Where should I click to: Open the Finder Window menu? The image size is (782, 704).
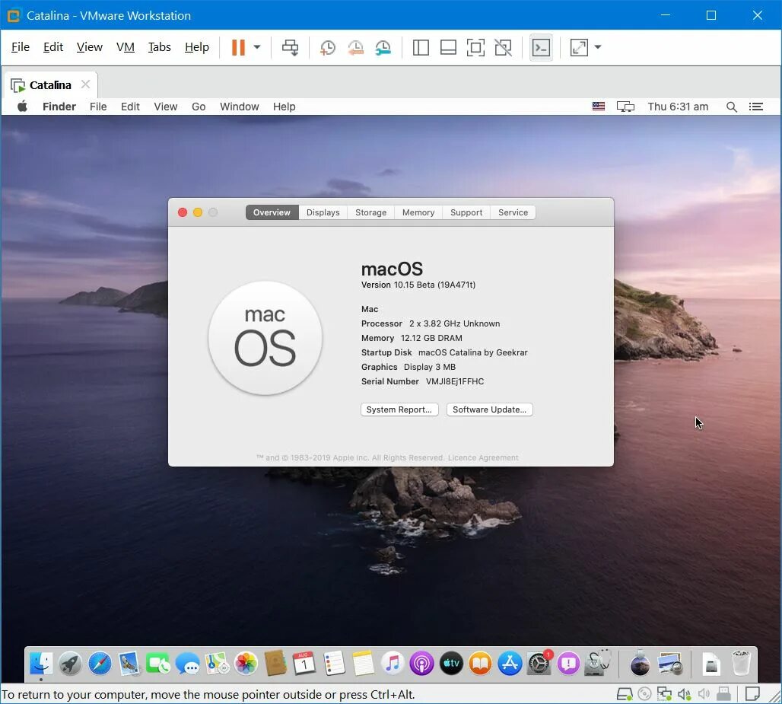(x=240, y=107)
